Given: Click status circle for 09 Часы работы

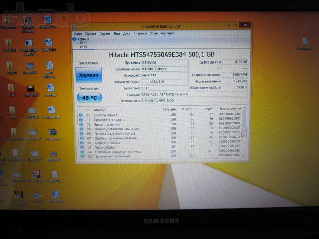Looking at the screenshot, I should (82, 147).
